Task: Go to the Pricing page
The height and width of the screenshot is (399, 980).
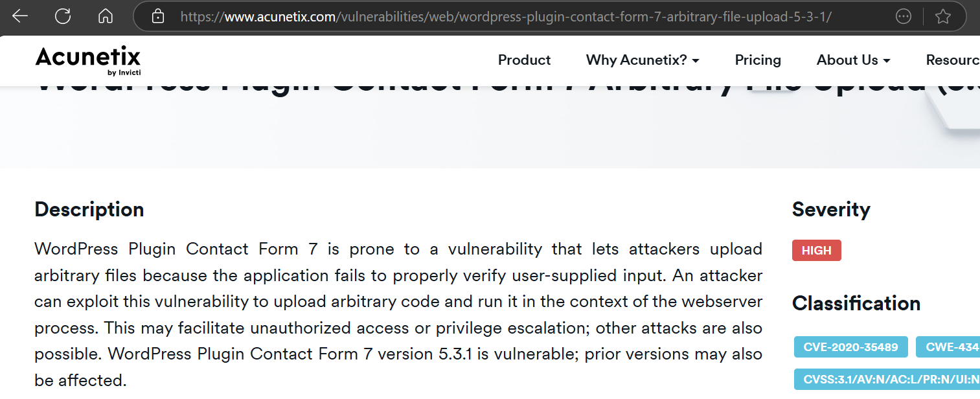Action: pos(758,60)
